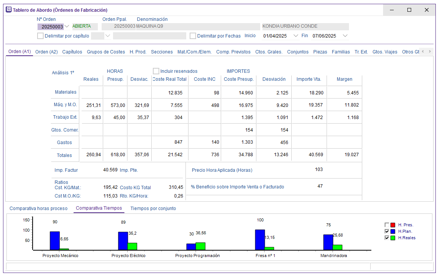This screenshot has height=276, width=440.
Task: Click the blue H.Plan. legend color swatch
Action: pyautogui.click(x=393, y=231)
